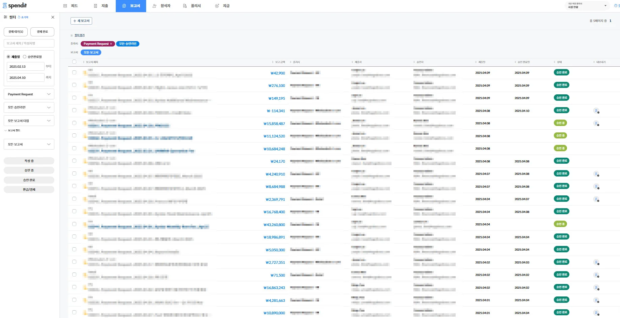The width and height of the screenshot is (620, 318).
Task: Tick the checkbox for the W42,900 report
Action: 74,73
